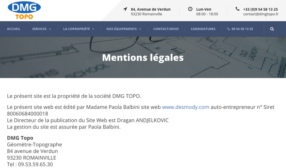
Task: Click the clock icon next to Lun-Ven
Action: 190,9
